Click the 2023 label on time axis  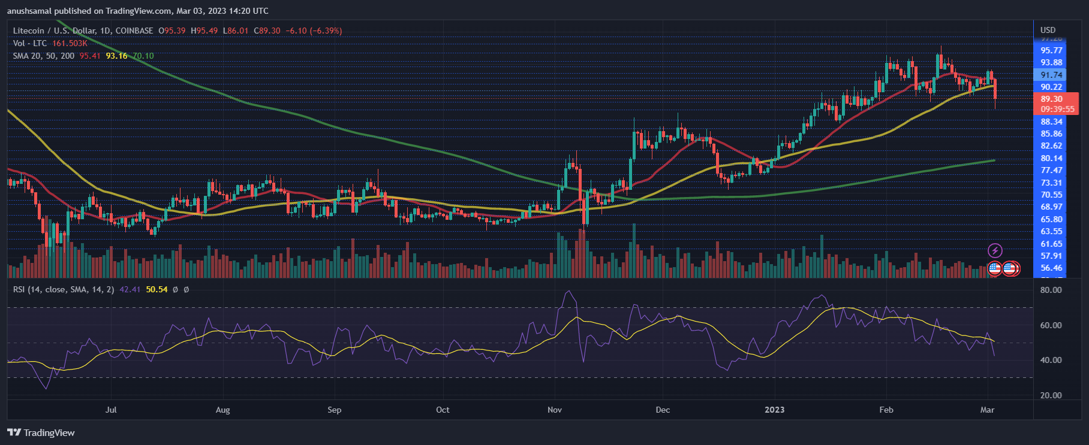point(774,410)
